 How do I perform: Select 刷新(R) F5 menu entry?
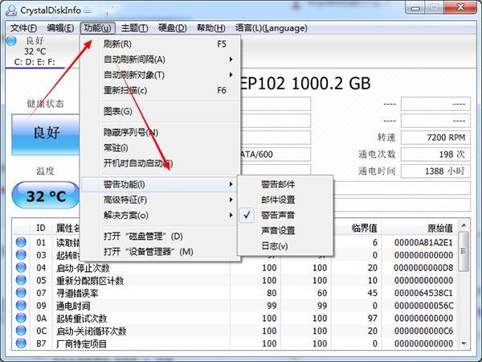pyautogui.click(x=160, y=44)
